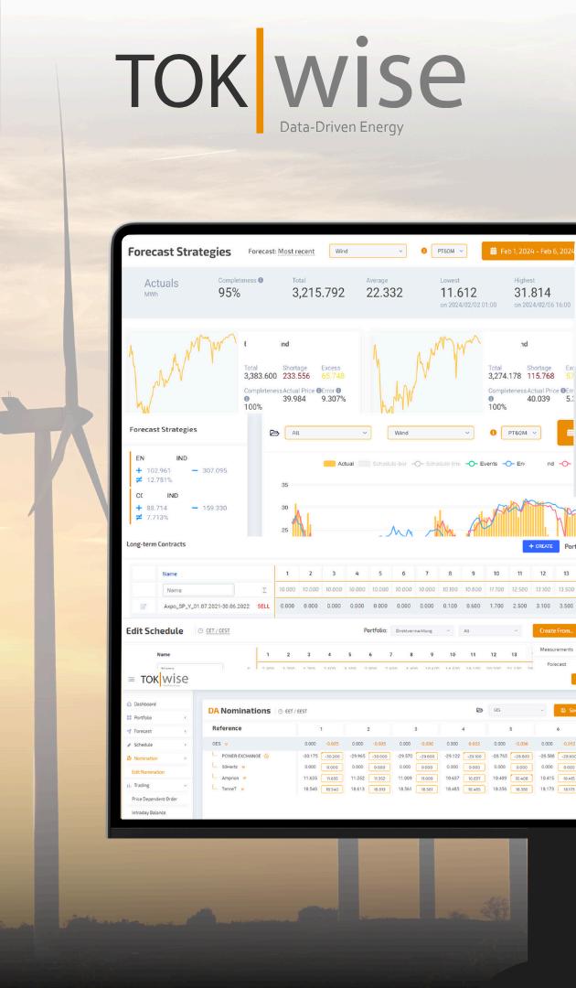Toggle the Schedule-line series in the chart legend
The width and height of the screenshot is (576, 988).
coord(436,464)
